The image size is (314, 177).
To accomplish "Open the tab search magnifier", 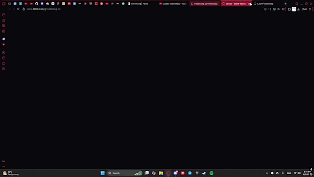I will (297, 4).
